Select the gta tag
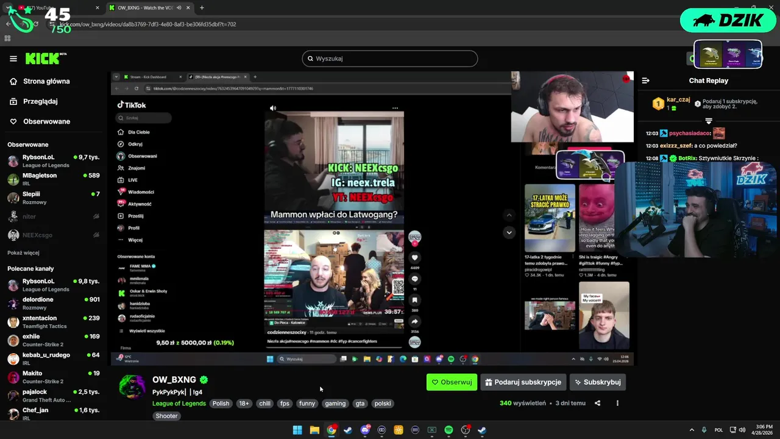This screenshot has width=780, height=439. click(x=360, y=403)
